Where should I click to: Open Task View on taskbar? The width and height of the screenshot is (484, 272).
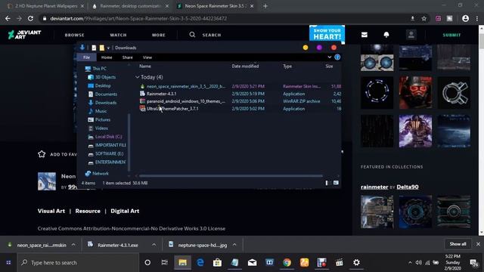point(165,262)
